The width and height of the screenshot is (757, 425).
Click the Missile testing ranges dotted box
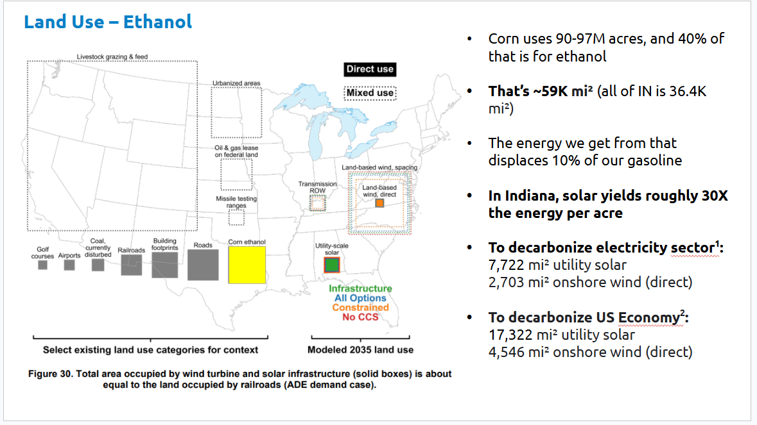tap(236, 217)
